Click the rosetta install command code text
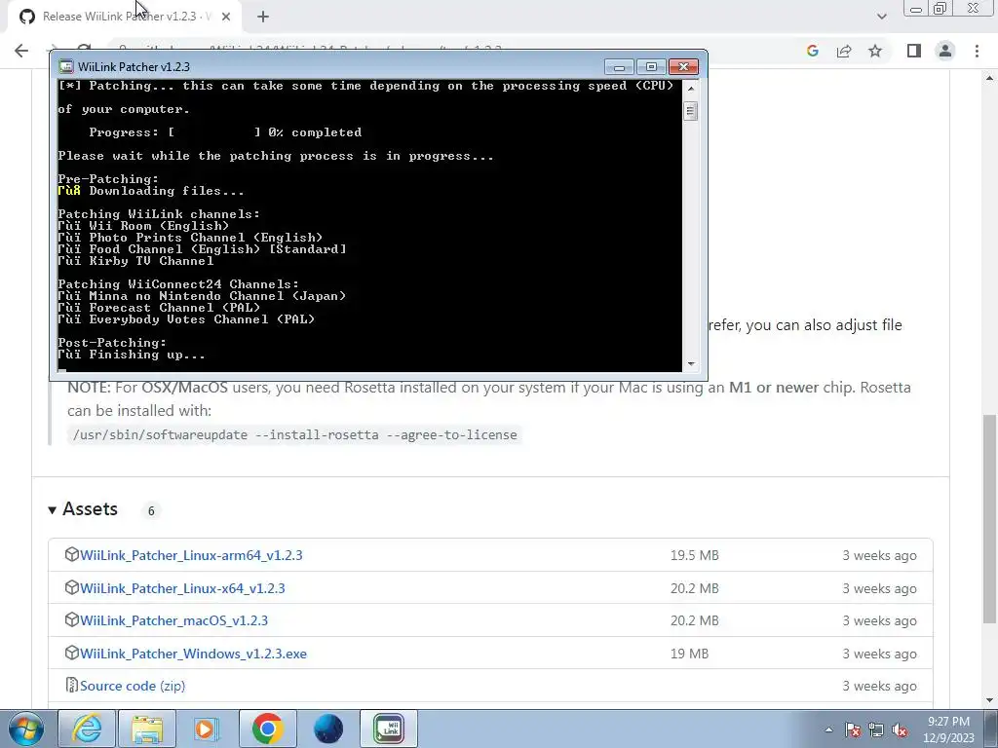This screenshot has height=748, width=998. [294, 435]
